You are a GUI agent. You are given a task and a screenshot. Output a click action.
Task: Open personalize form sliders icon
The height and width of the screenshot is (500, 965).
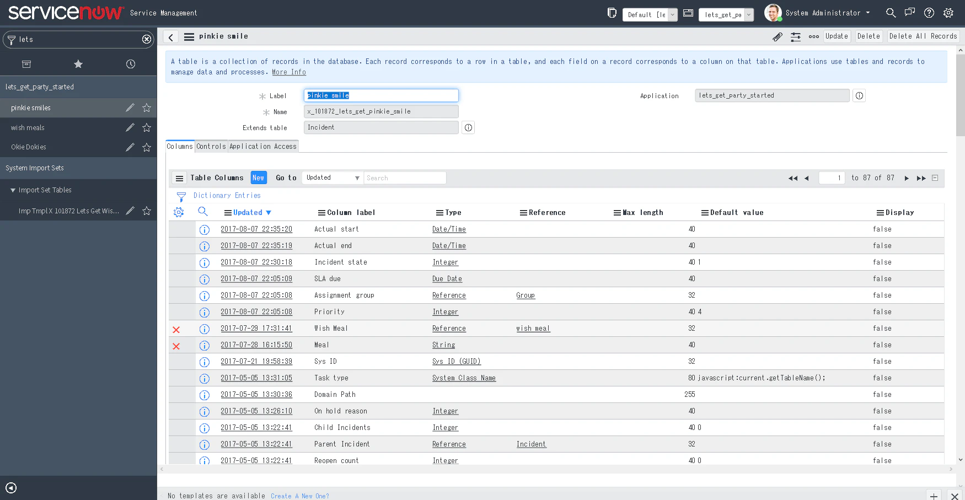pos(796,37)
